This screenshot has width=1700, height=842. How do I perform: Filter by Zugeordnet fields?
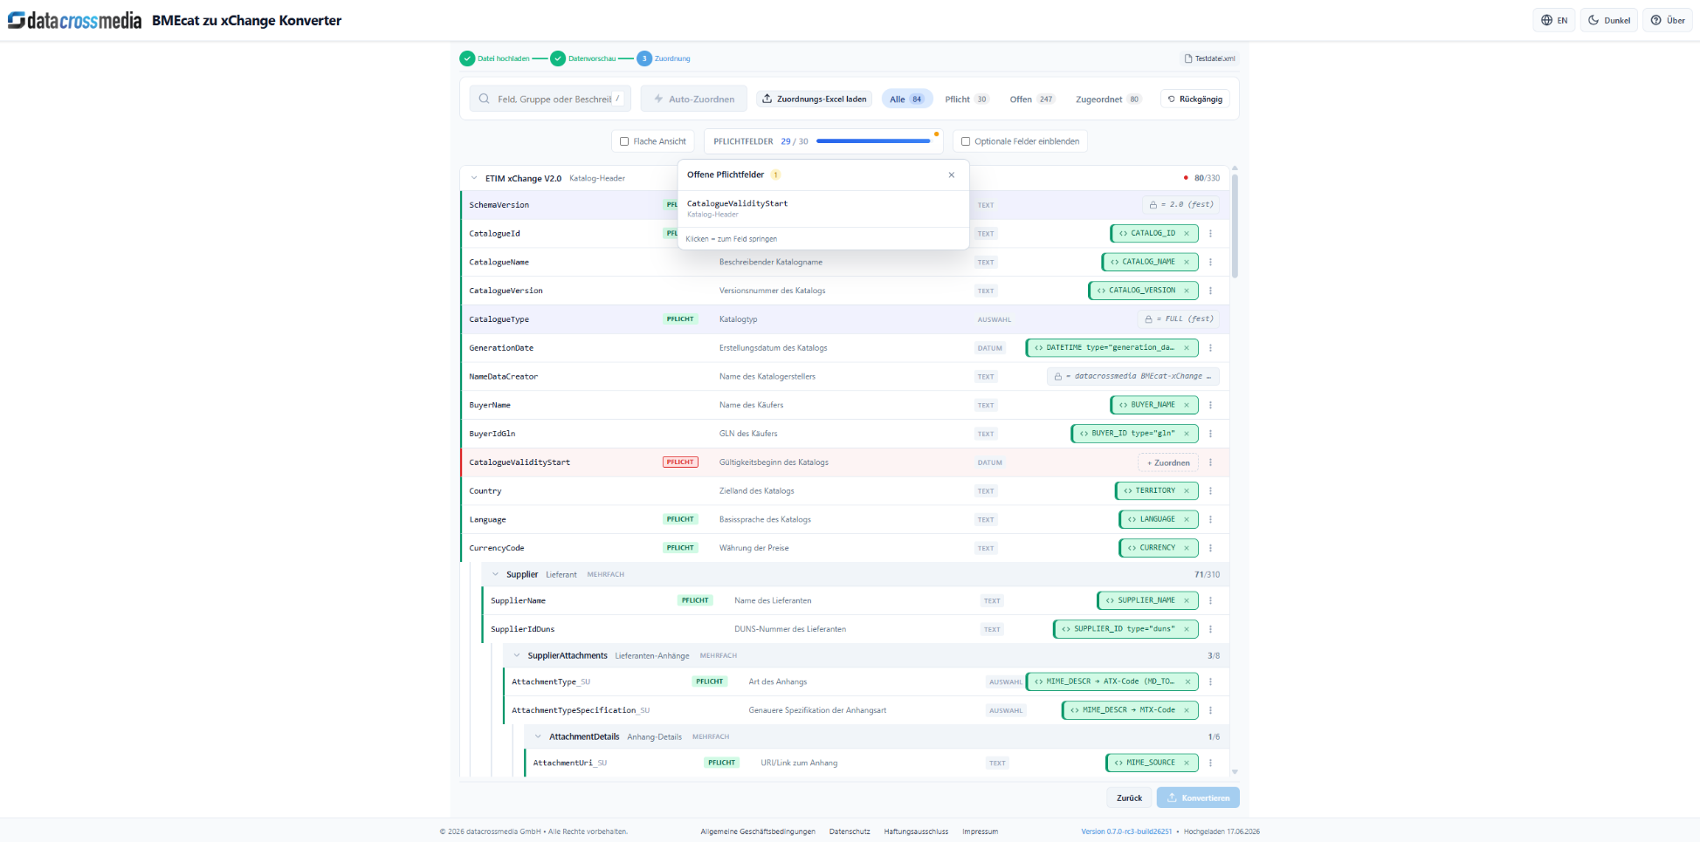pyautogui.click(x=1108, y=99)
